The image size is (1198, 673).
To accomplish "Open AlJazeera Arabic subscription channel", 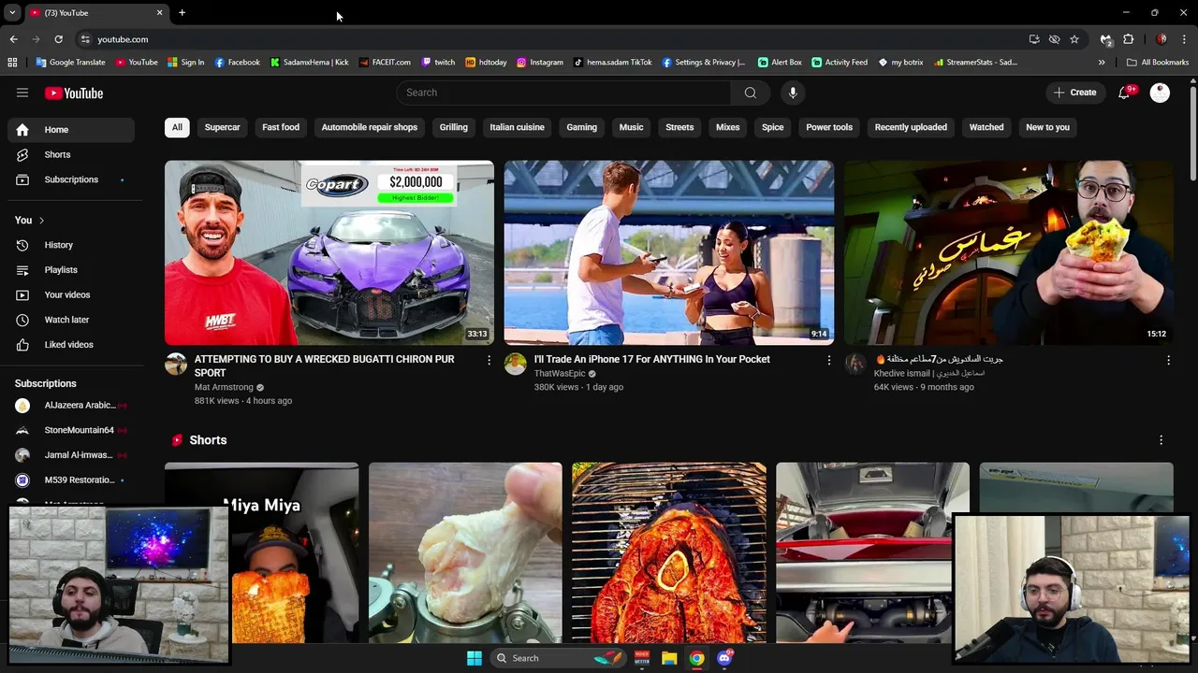I will 71,406.
